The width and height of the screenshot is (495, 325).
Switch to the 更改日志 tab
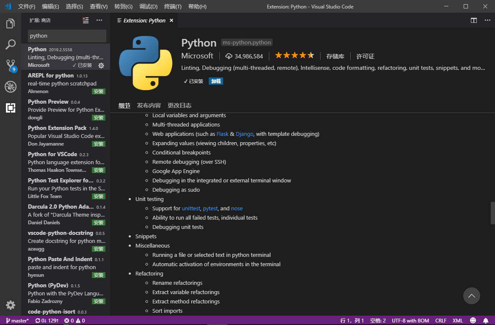click(x=179, y=105)
